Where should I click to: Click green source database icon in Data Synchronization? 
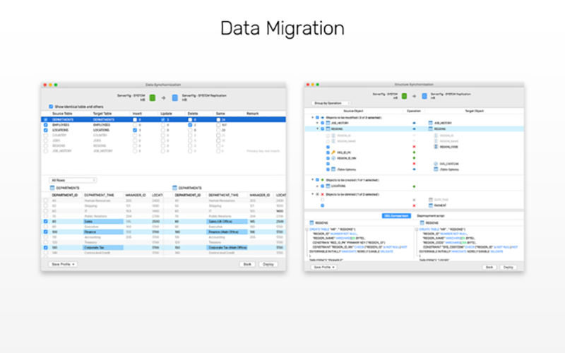point(153,97)
